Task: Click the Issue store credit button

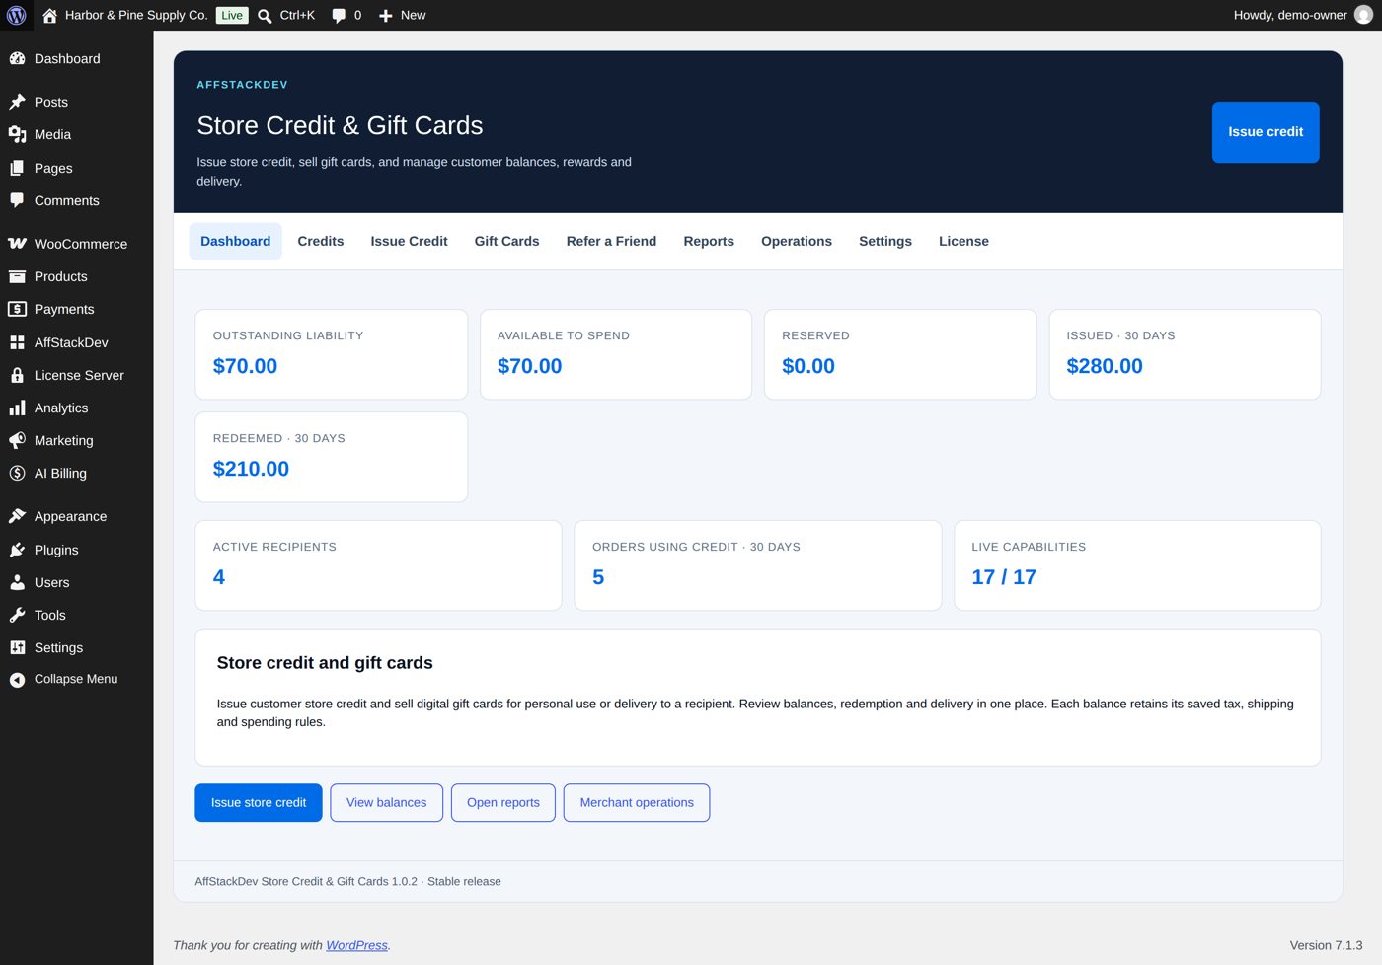Action: click(x=259, y=802)
